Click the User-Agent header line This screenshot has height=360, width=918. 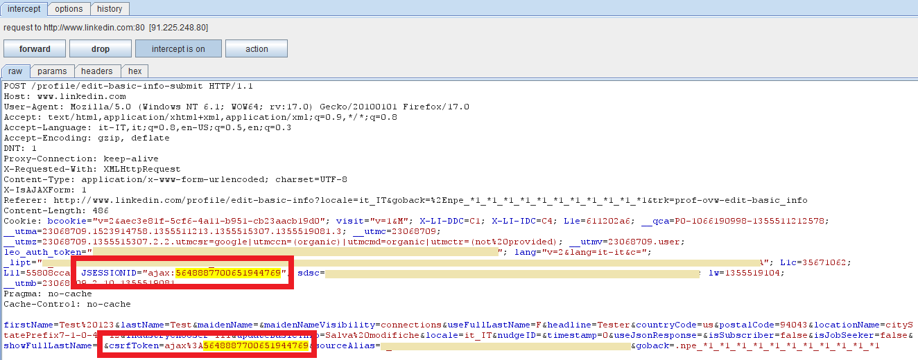pos(236,107)
